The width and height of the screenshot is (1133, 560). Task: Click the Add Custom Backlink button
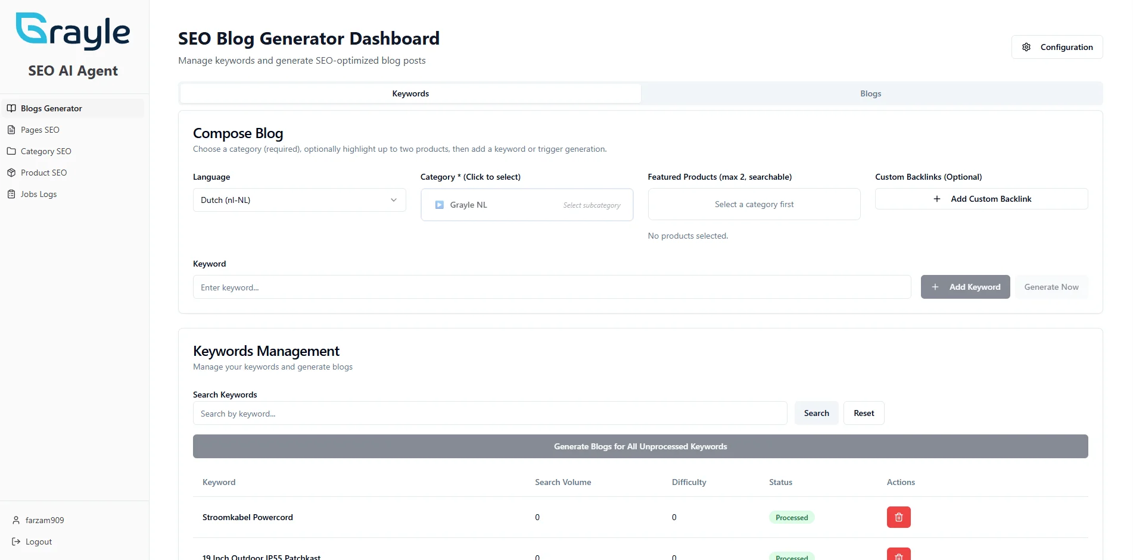[981, 199]
